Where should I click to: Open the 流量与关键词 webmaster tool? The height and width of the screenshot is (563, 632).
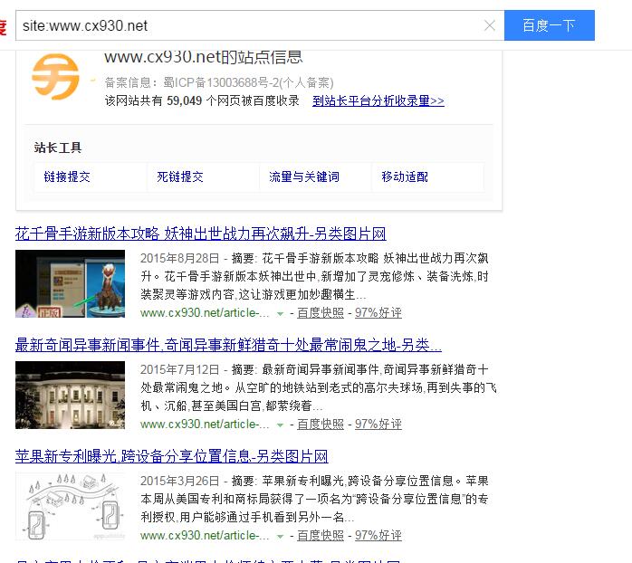[x=304, y=177]
